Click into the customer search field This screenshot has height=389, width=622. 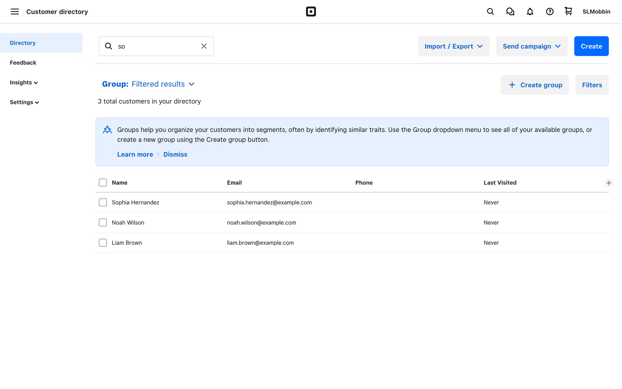[x=157, y=46]
